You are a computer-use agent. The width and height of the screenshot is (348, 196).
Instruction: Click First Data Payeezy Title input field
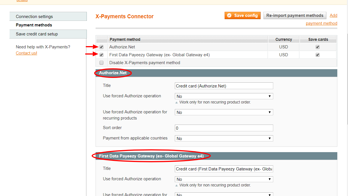[224, 169]
